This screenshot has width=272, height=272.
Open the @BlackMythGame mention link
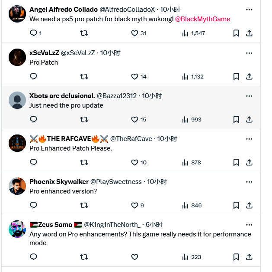click(x=202, y=19)
